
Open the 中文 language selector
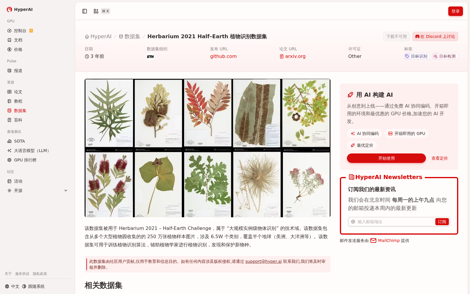(x=12, y=286)
